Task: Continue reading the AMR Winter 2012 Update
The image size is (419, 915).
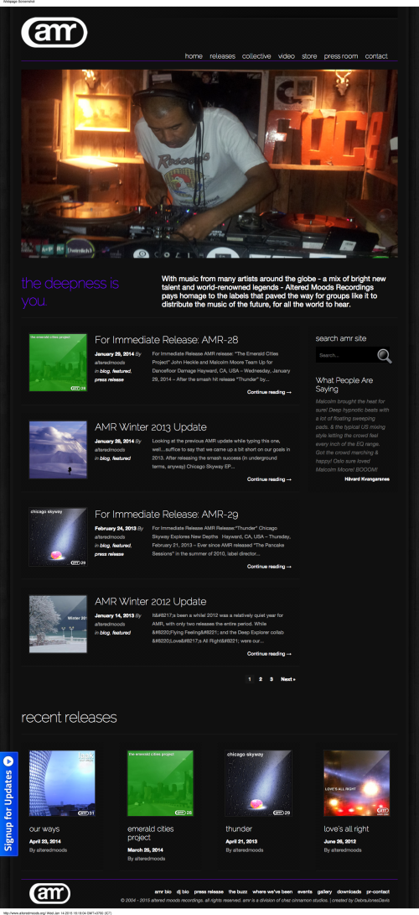Action: point(269,654)
